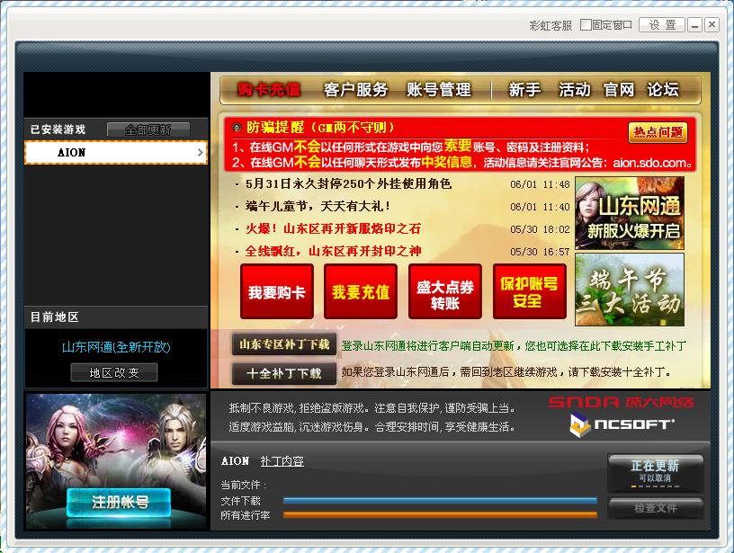The image size is (734, 553).
Task: Click the 盛大点券转账 button
Action: 444,291
